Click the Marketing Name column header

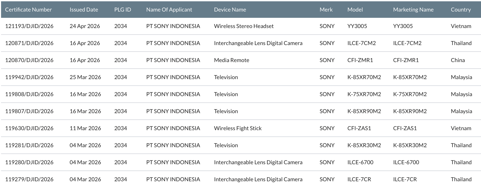coord(413,10)
